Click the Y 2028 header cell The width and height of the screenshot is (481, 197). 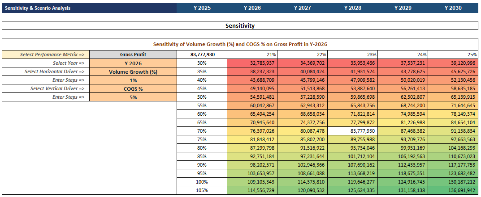353,8
